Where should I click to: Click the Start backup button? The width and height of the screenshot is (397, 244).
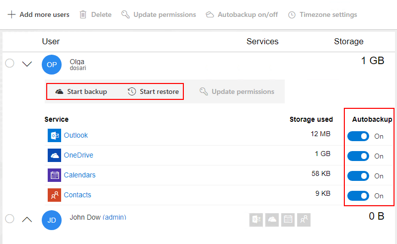tap(81, 91)
